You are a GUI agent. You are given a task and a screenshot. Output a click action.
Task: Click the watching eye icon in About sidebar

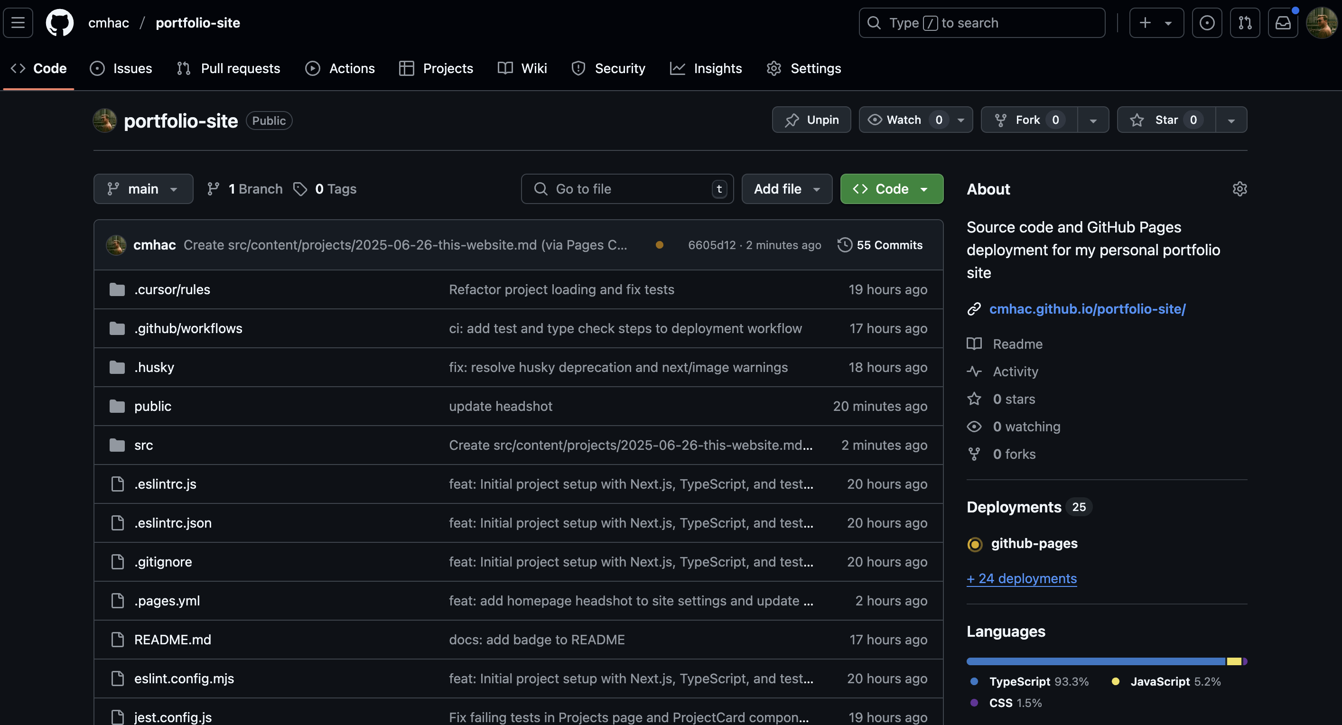[x=974, y=427]
